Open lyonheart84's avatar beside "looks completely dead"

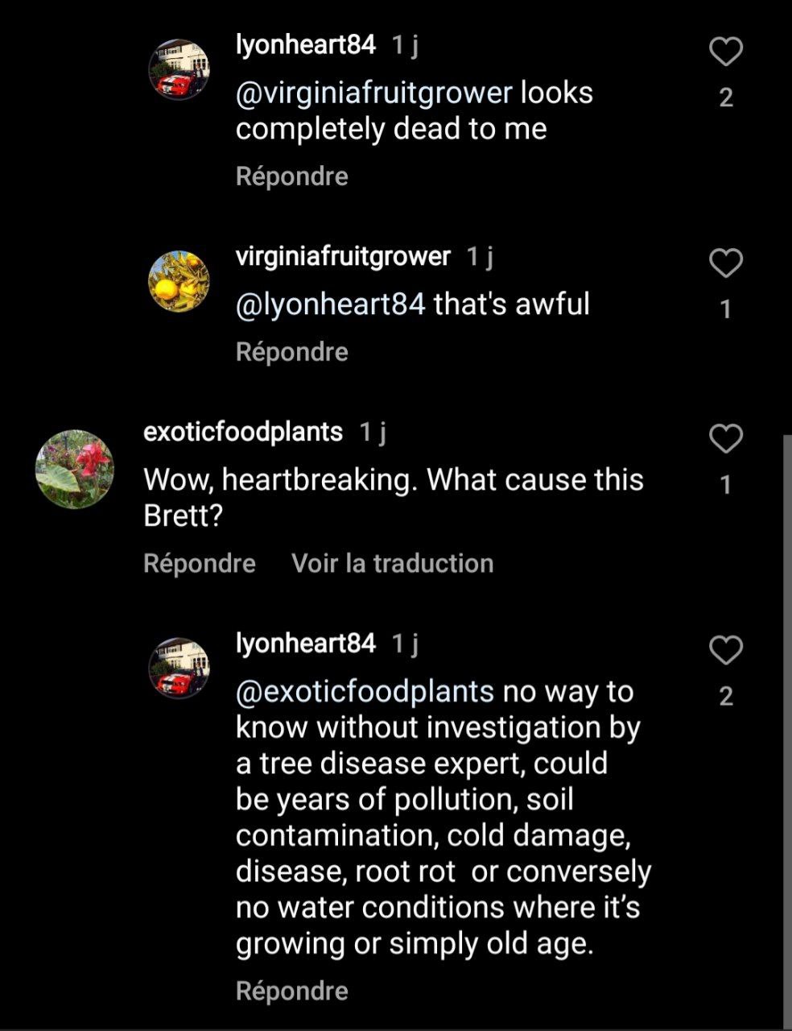[179, 70]
